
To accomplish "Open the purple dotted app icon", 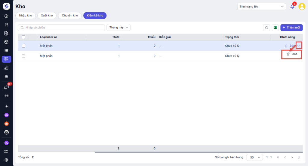I will pos(7,143).
